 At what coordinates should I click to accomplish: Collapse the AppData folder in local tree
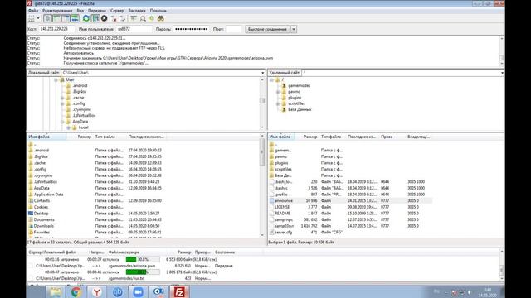click(x=62, y=122)
